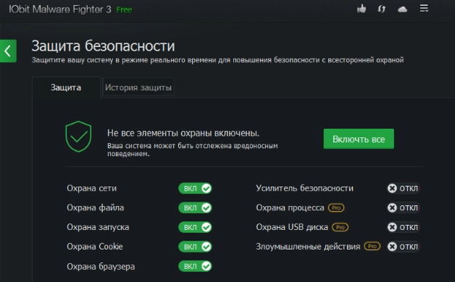Open the hamburger options menu
The width and height of the screenshot is (455, 282).
[x=424, y=9]
